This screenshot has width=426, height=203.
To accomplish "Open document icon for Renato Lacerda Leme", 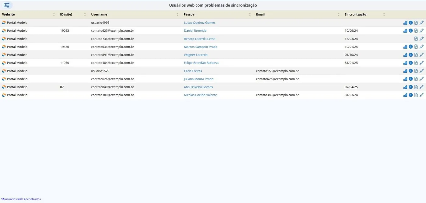I will [416, 39].
